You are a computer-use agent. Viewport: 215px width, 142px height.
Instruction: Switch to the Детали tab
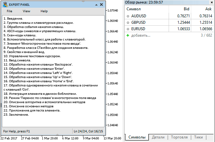158,137
